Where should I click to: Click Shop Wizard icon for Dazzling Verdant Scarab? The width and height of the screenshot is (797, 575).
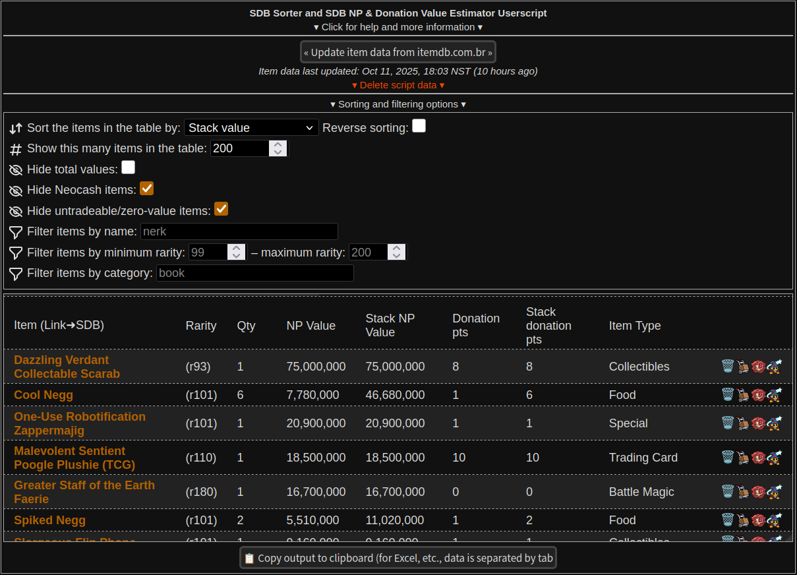pos(774,366)
